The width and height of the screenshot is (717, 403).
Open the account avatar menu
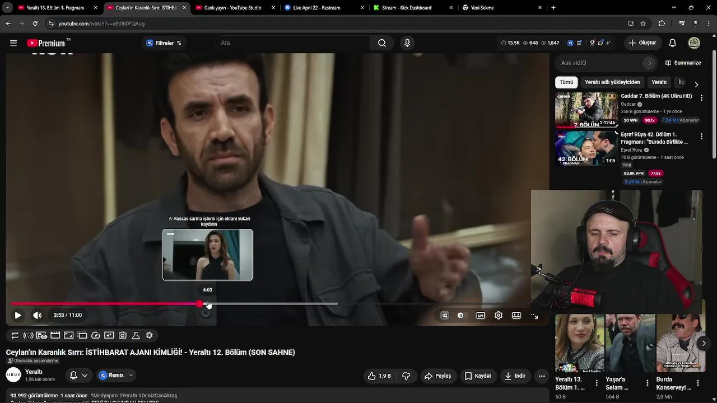[694, 43]
